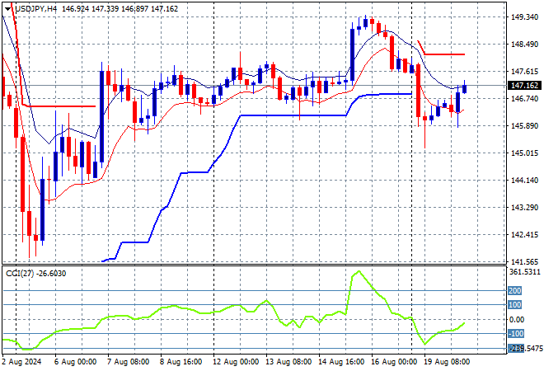
Task: Open the chart menu triangle beside USDJPY
Action: click(7, 9)
